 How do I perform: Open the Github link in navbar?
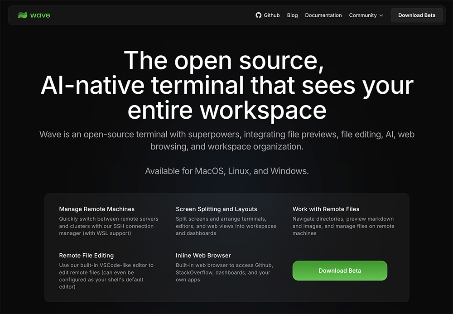(x=268, y=15)
